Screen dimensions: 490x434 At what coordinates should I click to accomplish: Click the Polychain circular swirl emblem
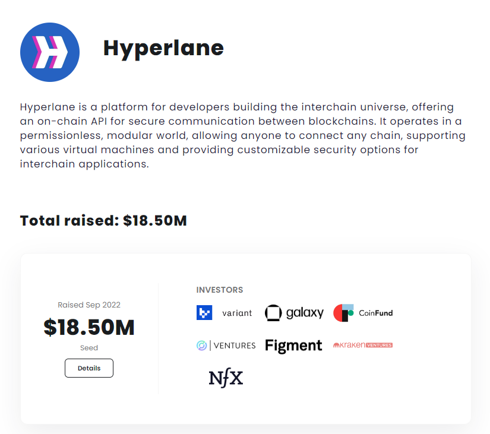pyautogui.click(x=201, y=345)
